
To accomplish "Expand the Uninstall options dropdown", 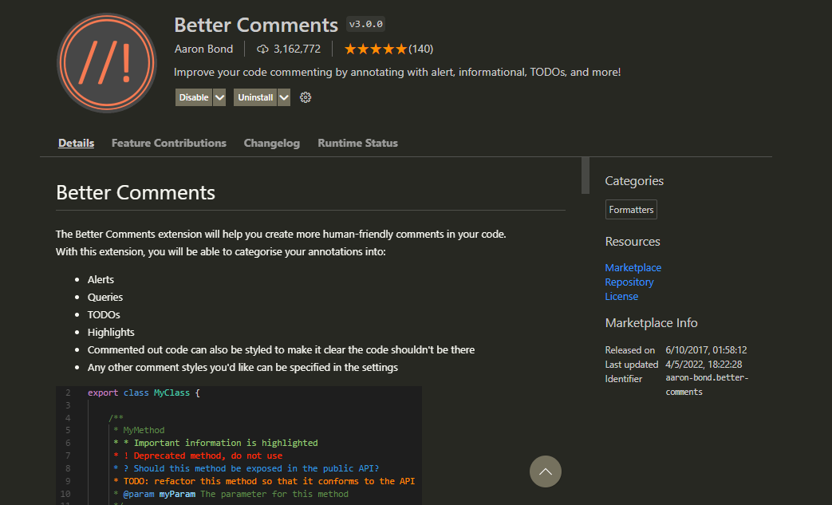I will pos(284,97).
